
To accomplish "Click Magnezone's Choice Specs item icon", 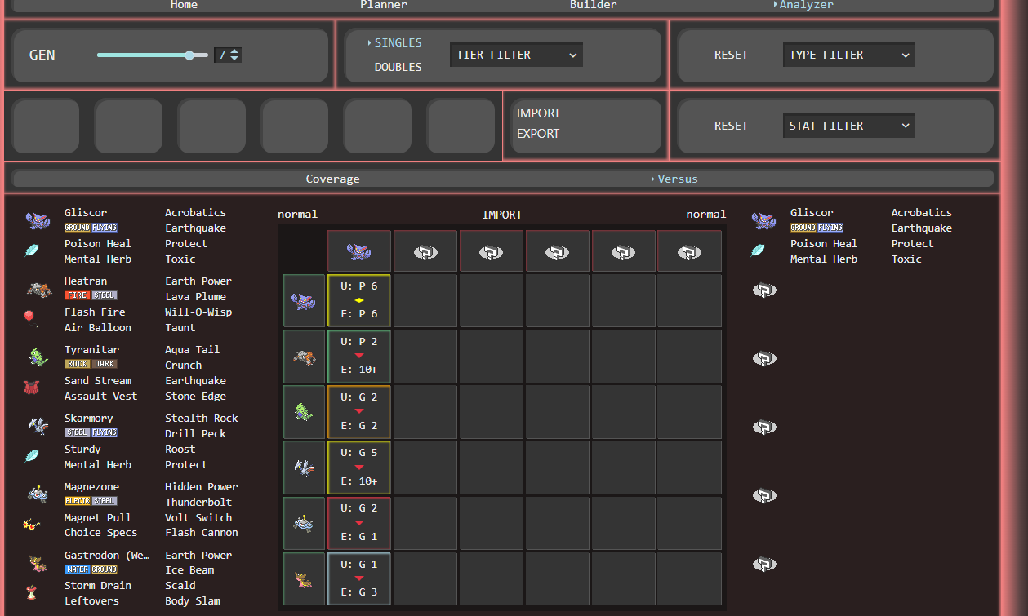I will [x=31, y=525].
